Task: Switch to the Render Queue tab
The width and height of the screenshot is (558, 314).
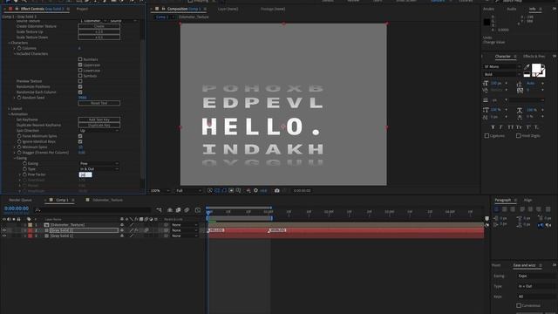Action: pos(20,200)
